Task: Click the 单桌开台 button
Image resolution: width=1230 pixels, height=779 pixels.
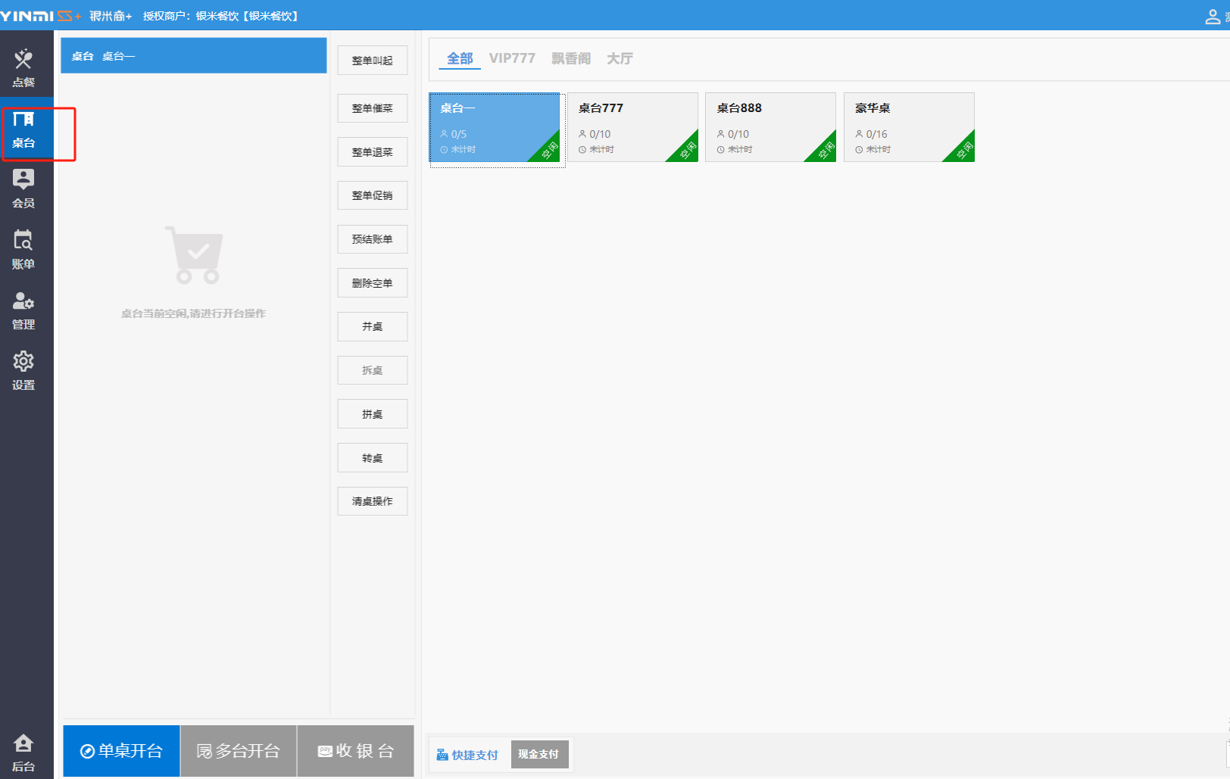Action: [x=121, y=751]
